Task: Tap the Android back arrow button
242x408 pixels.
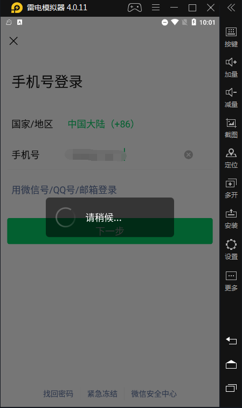Action: (231, 341)
